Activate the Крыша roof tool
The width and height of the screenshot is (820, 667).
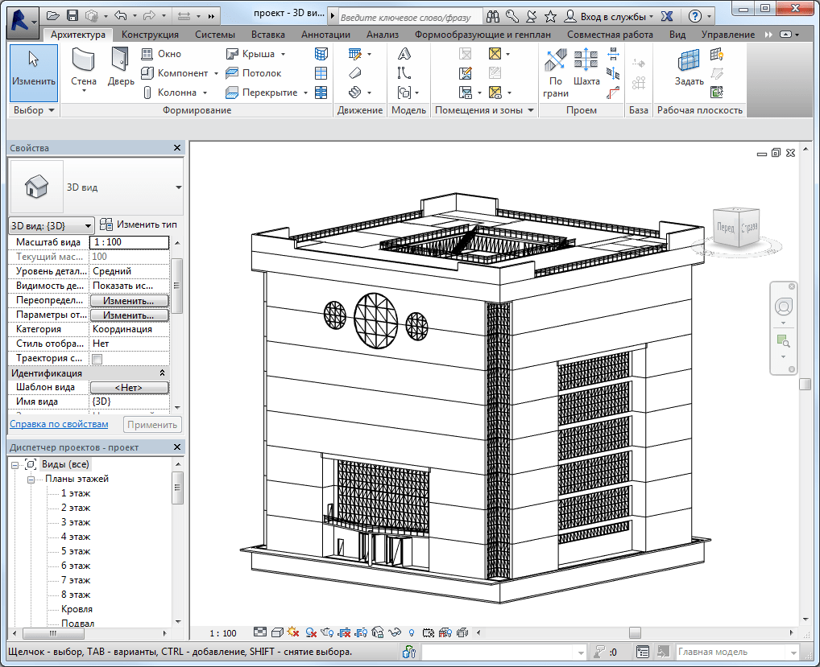(250, 54)
